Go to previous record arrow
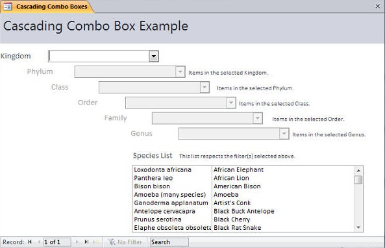 pyautogui.click(x=39, y=242)
